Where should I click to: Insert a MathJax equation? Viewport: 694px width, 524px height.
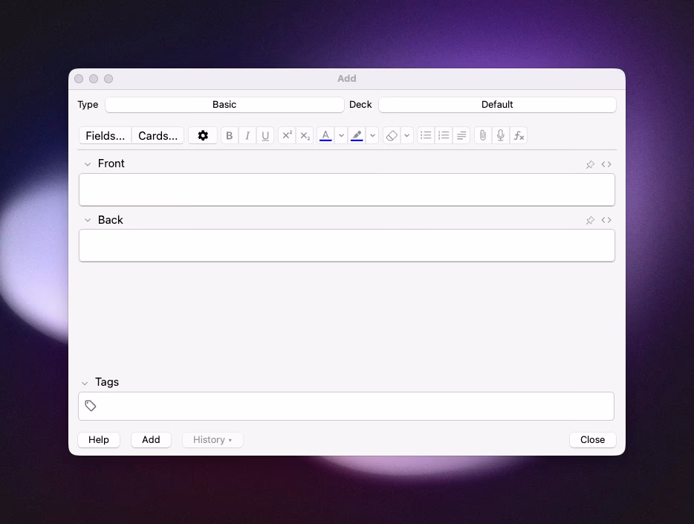[519, 135]
